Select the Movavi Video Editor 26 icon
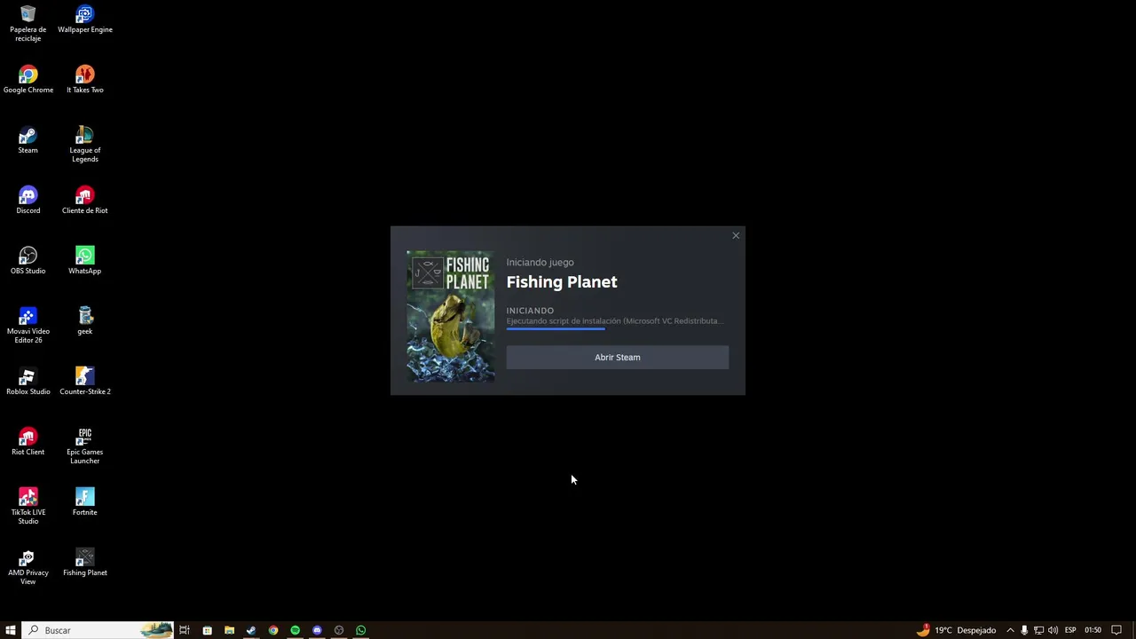 point(28,325)
